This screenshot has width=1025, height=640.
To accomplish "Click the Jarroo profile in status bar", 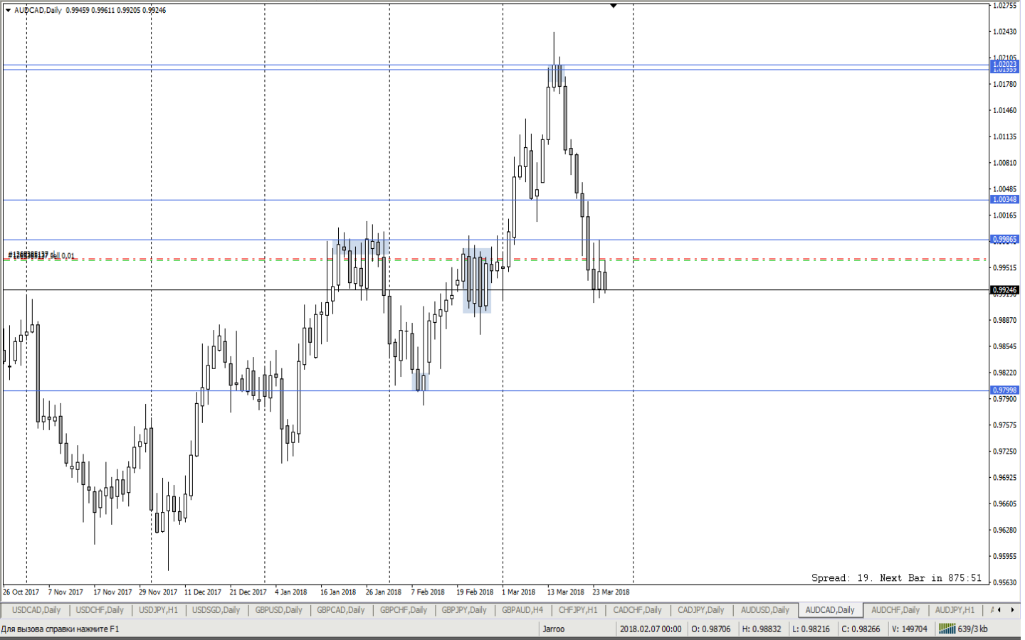I will pyautogui.click(x=553, y=629).
